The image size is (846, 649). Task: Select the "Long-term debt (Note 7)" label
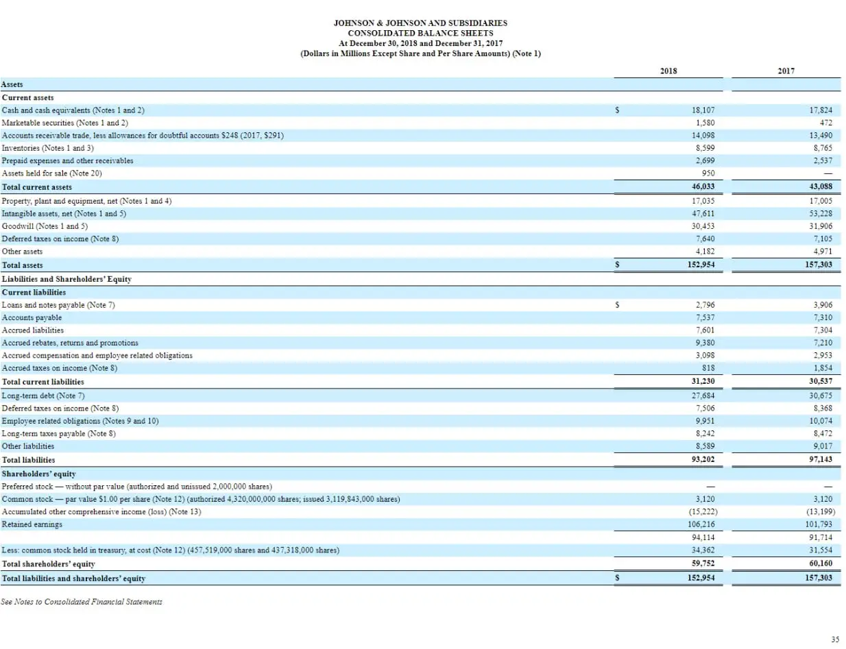[x=44, y=395]
